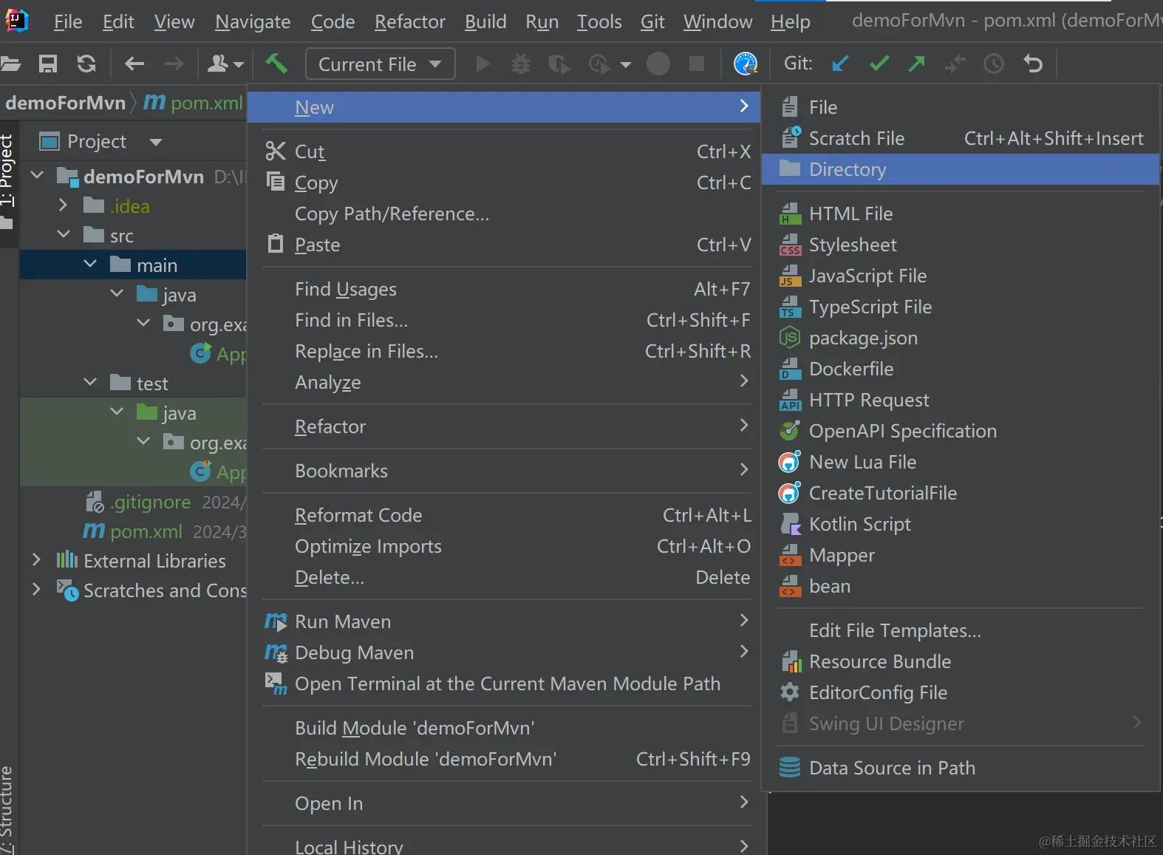
Task: Select the java folder under test
Action: coord(180,413)
